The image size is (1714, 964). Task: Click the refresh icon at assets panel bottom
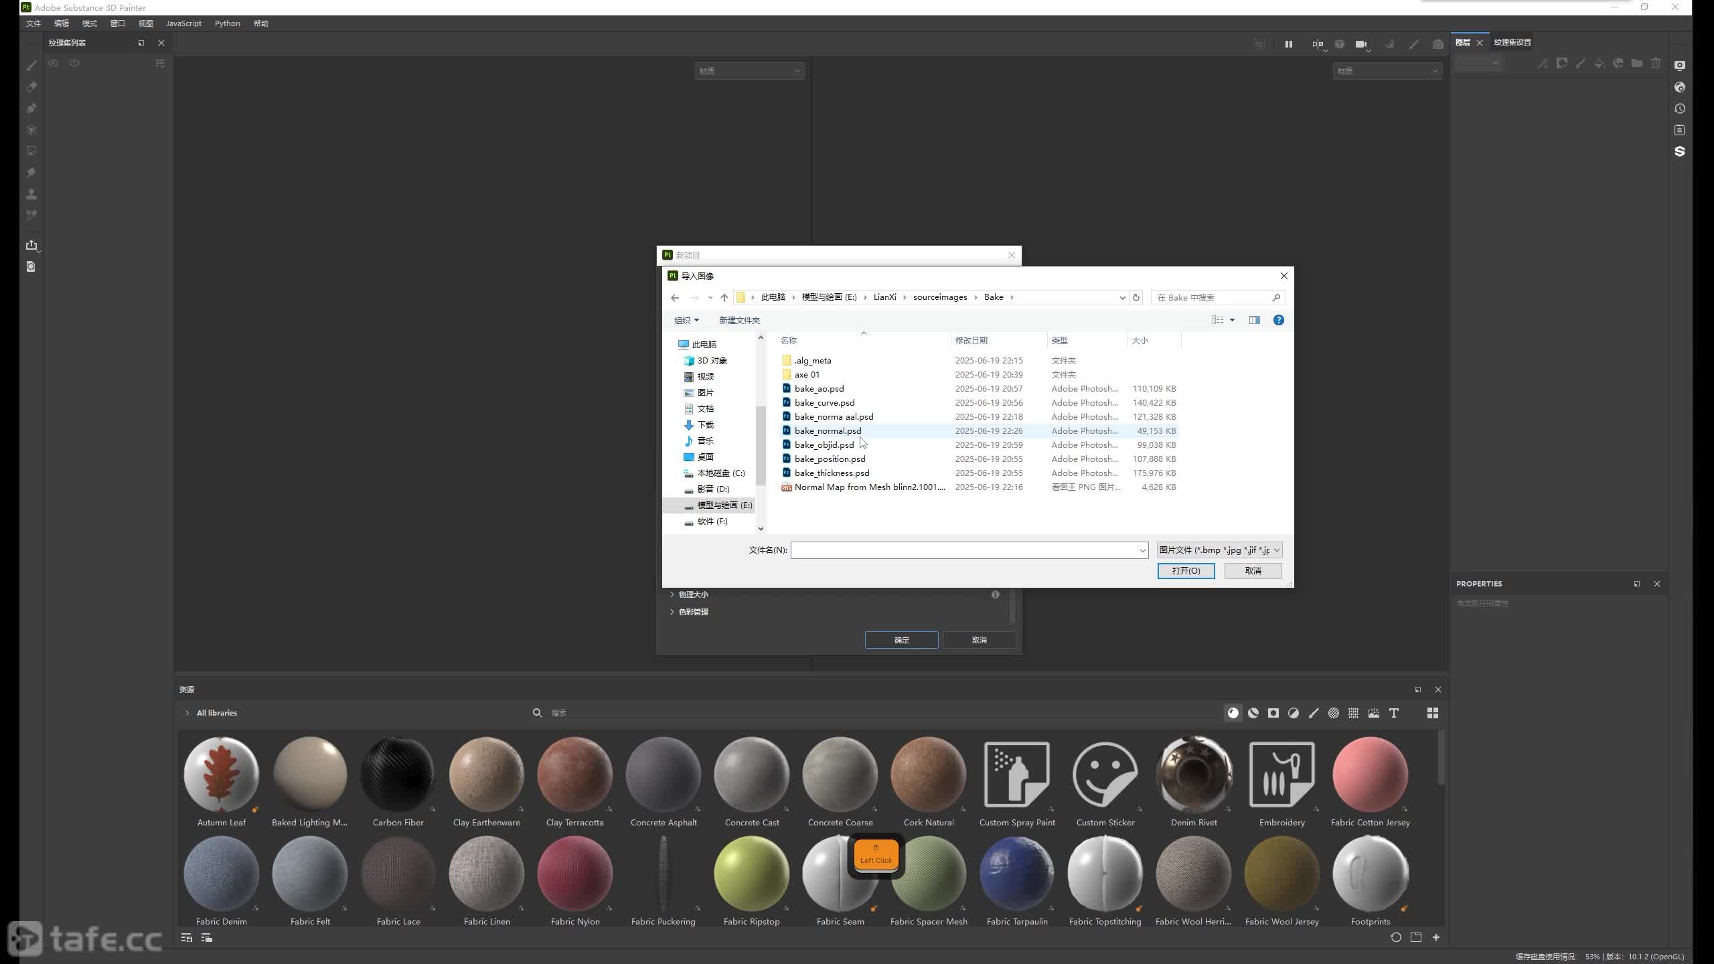1396,938
